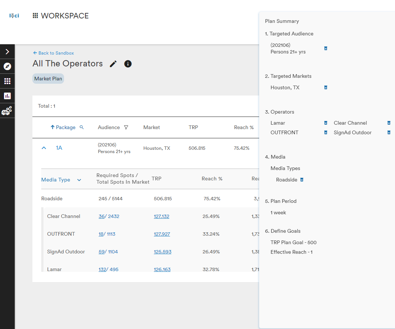
Task: Open the Media Type dropdown
Action: pos(79,180)
